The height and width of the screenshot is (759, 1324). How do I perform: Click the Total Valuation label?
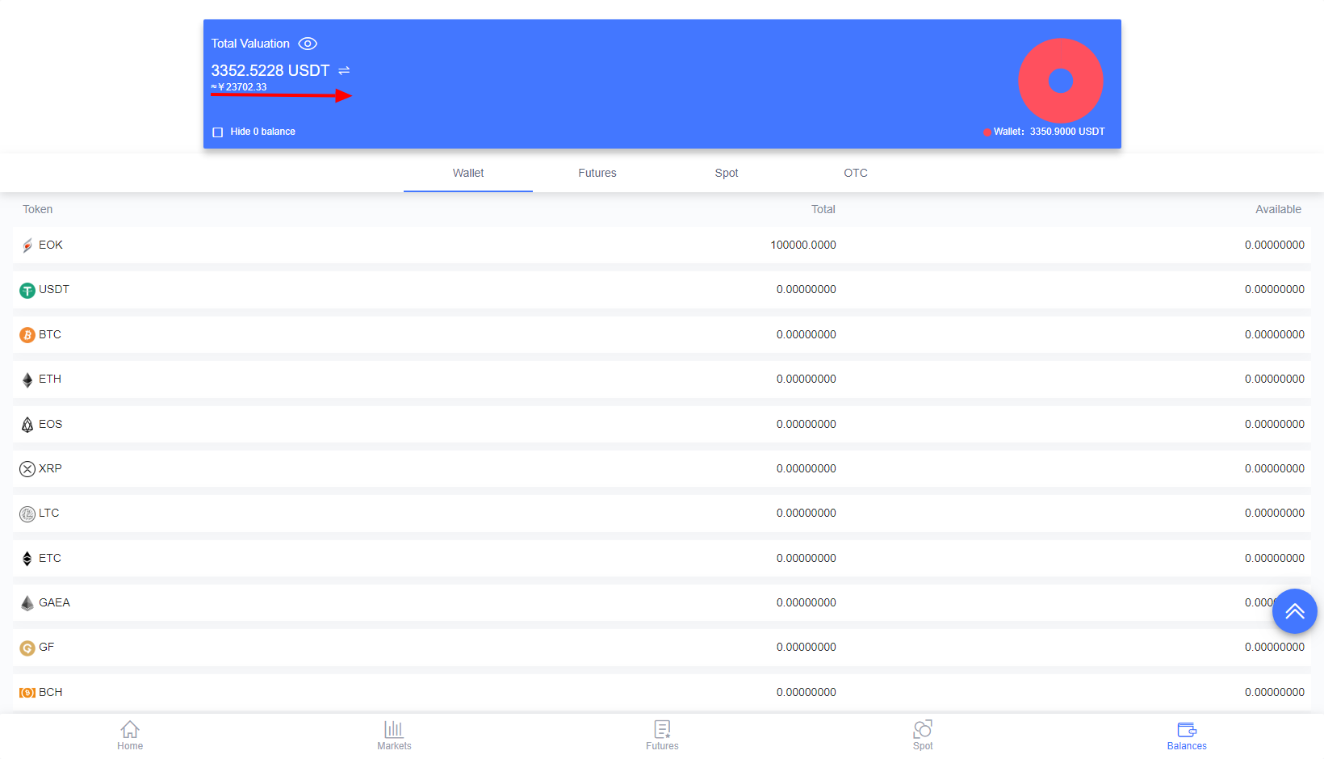250,44
